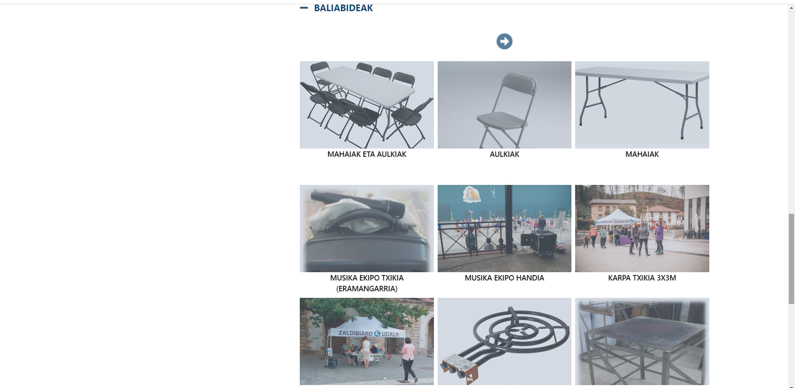Click the AULKIAK label
The height and width of the screenshot is (388, 795).
pos(504,154)
